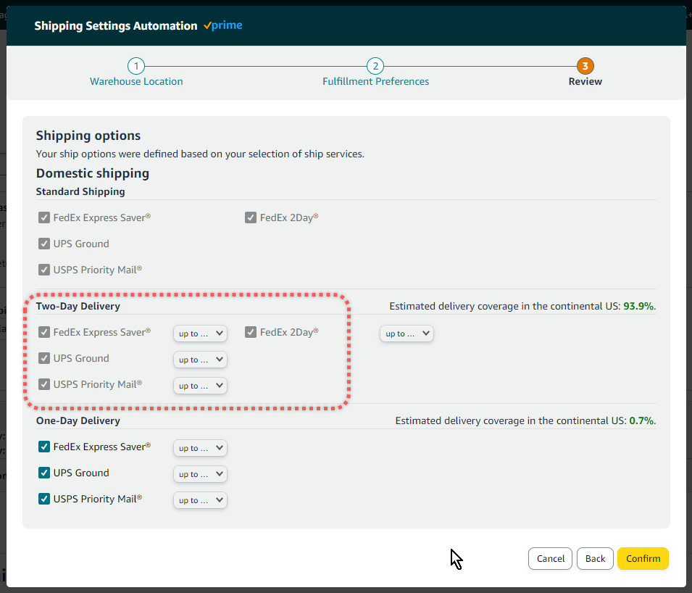692x593 pixels.
Task: Toggle Standard Shipping FedEx Express Saver checkbox
Action: click(44, 217)
